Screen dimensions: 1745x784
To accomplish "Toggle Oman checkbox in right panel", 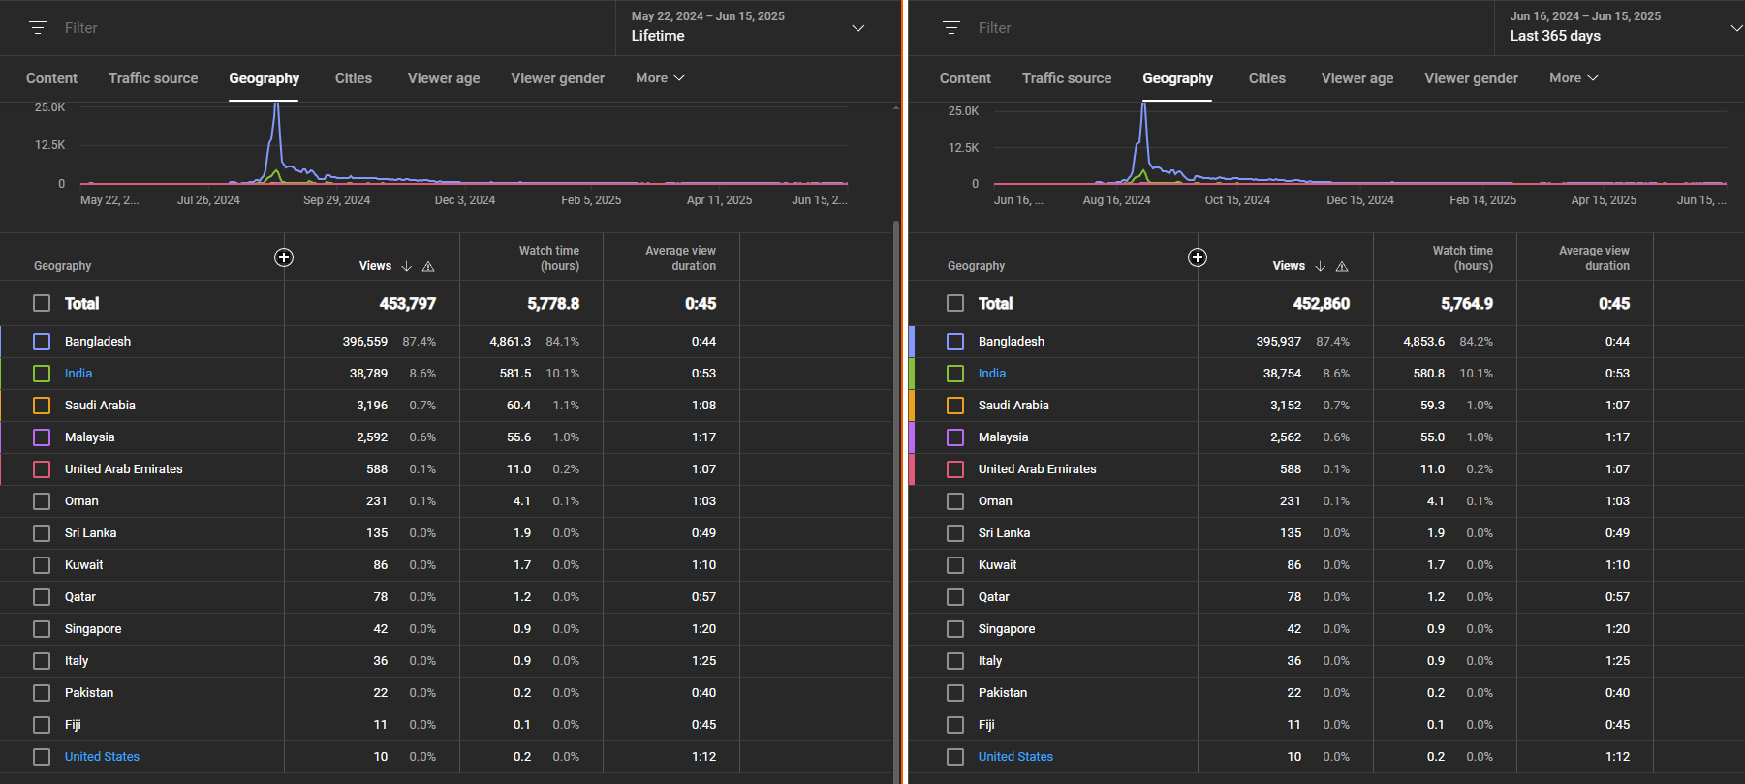I will tap(955, 501).
